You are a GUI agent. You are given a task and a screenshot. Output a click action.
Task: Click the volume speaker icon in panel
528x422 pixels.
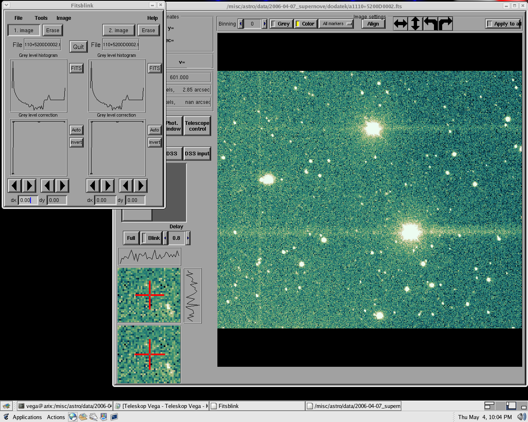tap(521, 417)
